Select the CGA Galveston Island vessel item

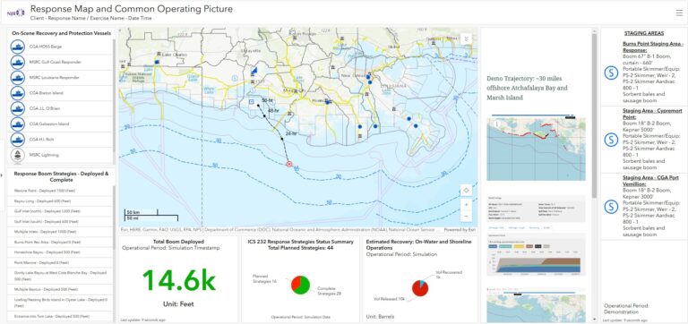tap(61, 124)
